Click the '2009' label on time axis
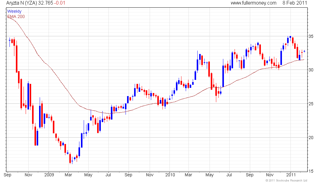This screenshot has height=183, width=336. (49, 175)
